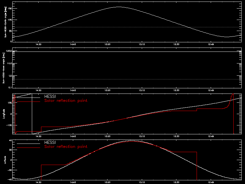This screenshot has height=184, width=245.
Task: Click the -100 tick label on Longitude plot
Action: tap(9, 125)
